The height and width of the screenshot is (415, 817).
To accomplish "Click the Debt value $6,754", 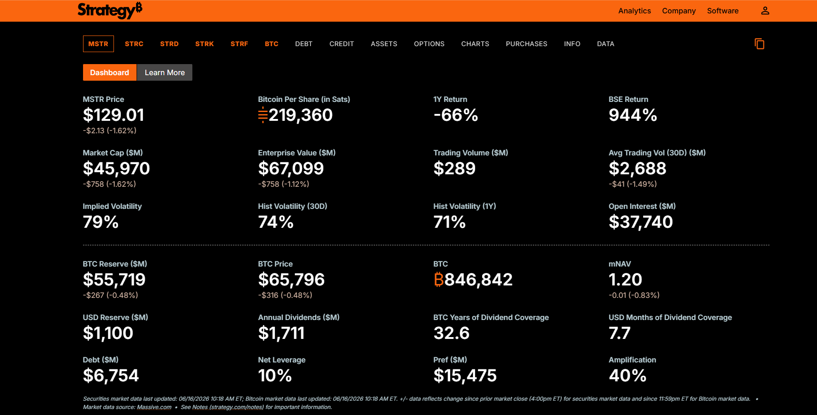I will click(x=111, y=375).
